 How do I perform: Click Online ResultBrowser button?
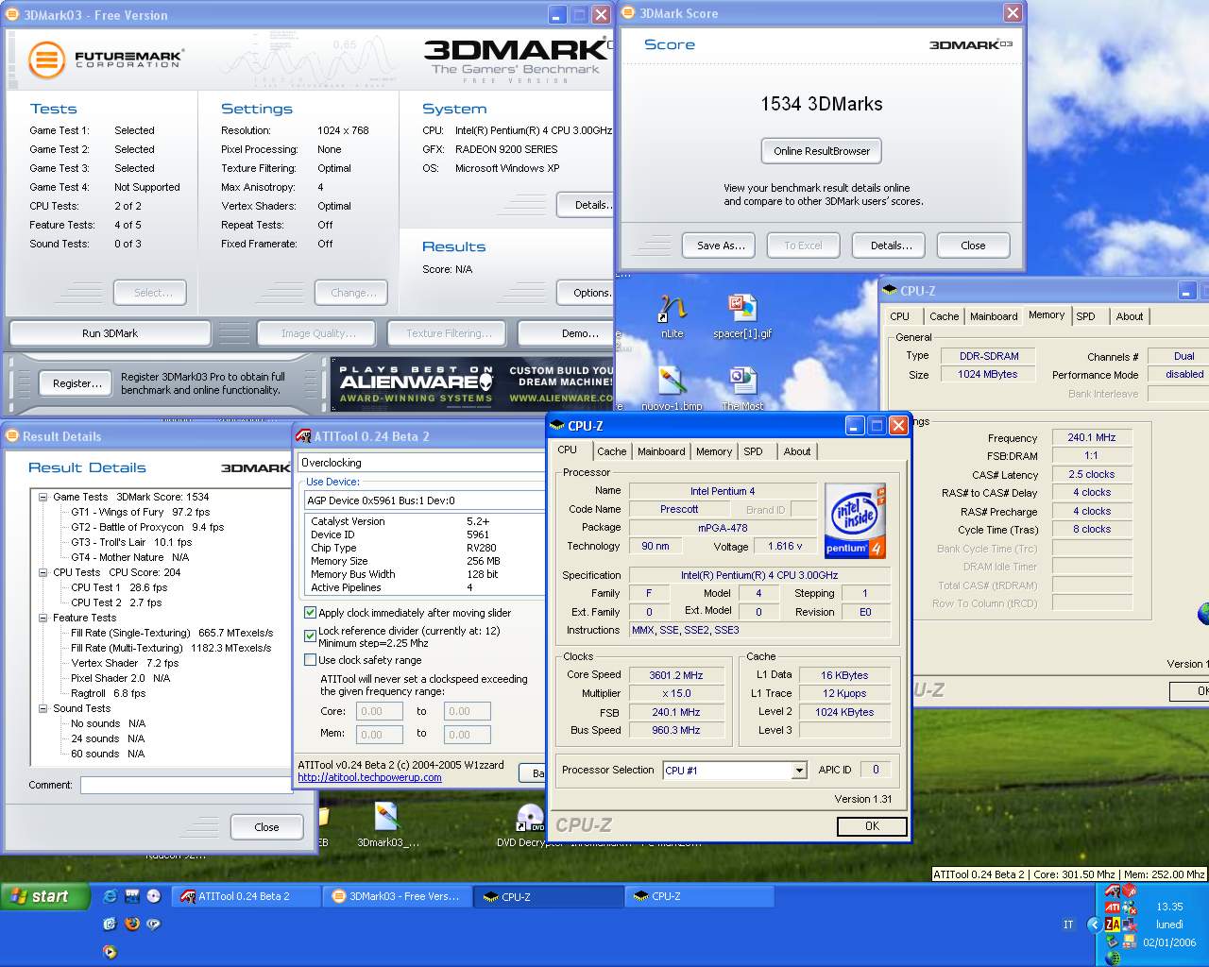pyautogui.click(x=822, y=151)
